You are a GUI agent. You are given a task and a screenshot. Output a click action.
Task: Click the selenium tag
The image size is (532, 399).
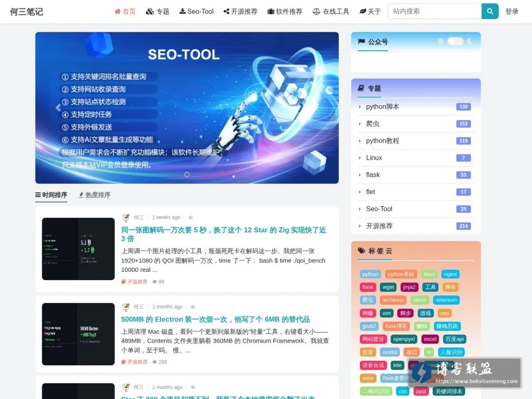(x=446, y=300)
